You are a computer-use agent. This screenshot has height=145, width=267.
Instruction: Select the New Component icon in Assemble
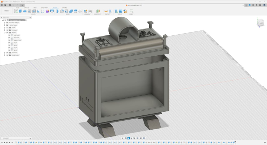pos(86,11)
